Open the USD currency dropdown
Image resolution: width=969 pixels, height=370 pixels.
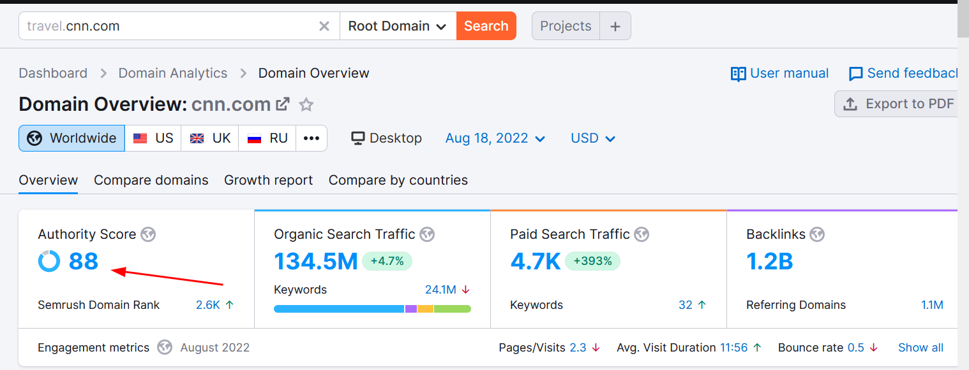coord(593,138)
